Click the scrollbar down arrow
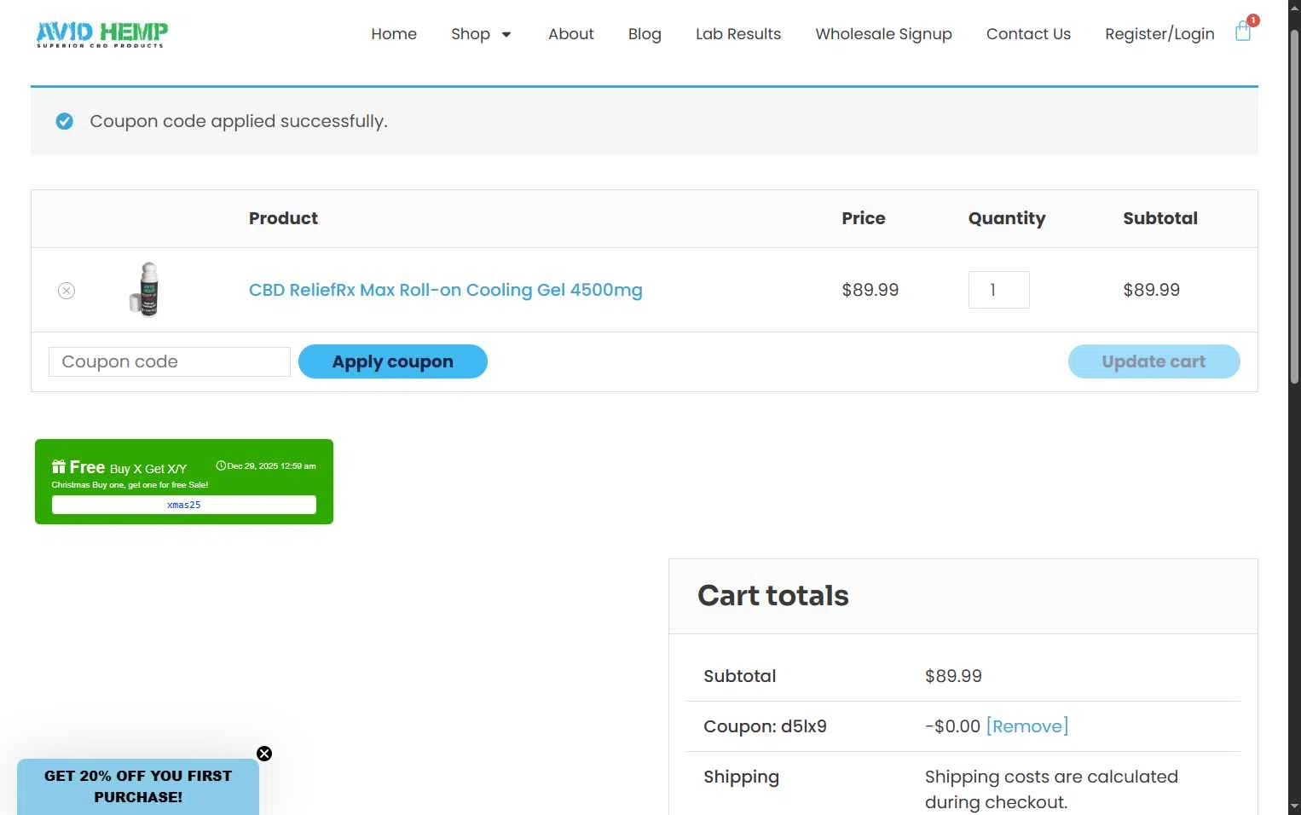This screenshot has height=815, width=1301. pos(1294,806)
